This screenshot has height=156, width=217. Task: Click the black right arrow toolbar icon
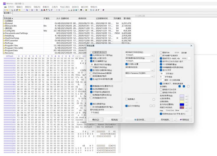point(98,10)
